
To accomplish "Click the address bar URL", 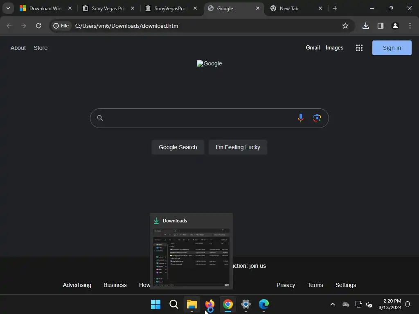I will (x=127, y=26).
